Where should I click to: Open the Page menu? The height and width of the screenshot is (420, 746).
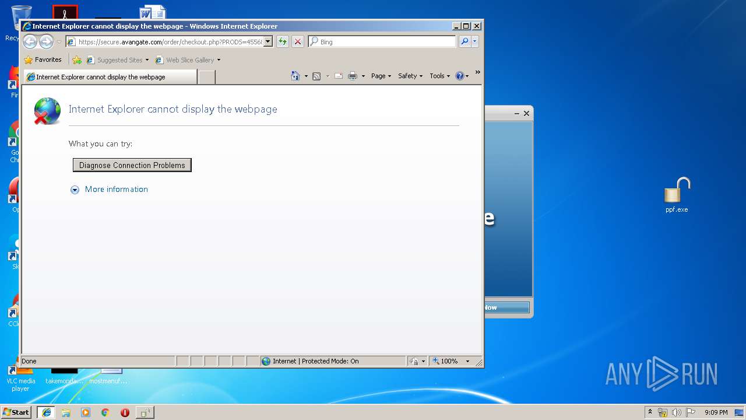(381, 76)
